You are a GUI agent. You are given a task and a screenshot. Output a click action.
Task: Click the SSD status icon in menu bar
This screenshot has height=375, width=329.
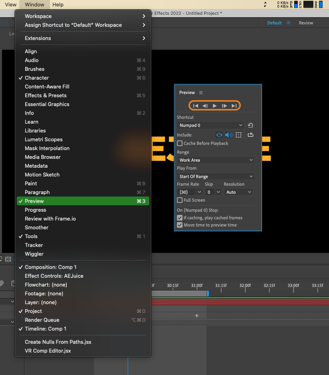pyautogui.click(x=319, y=4)
